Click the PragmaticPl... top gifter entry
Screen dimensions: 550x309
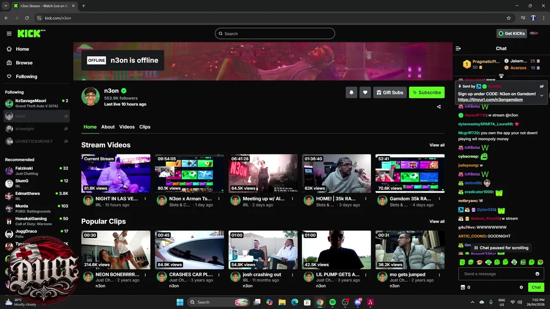click(481, 64)
